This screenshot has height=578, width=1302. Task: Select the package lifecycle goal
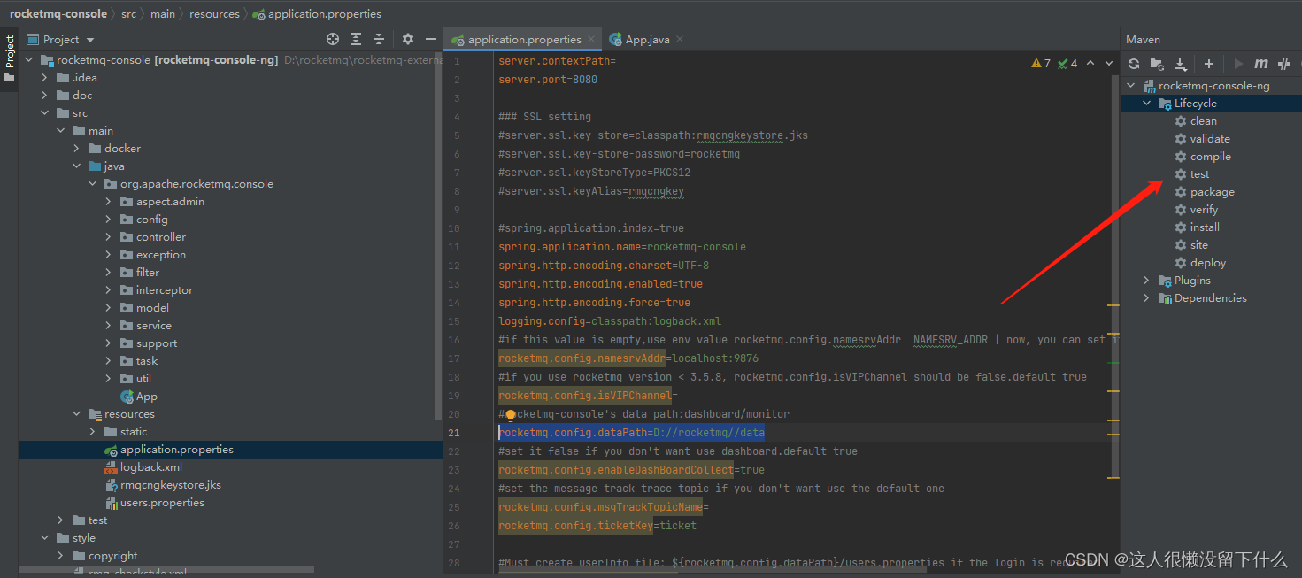click(x=1212, y=192)
